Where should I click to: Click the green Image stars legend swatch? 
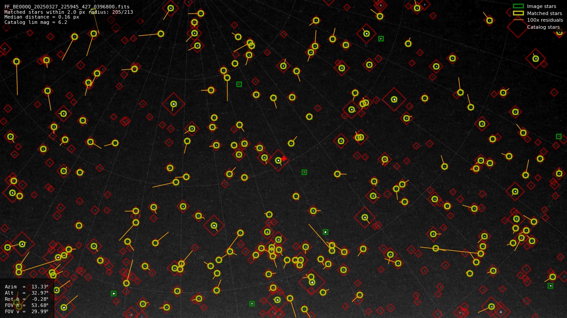tap(518, 6)
